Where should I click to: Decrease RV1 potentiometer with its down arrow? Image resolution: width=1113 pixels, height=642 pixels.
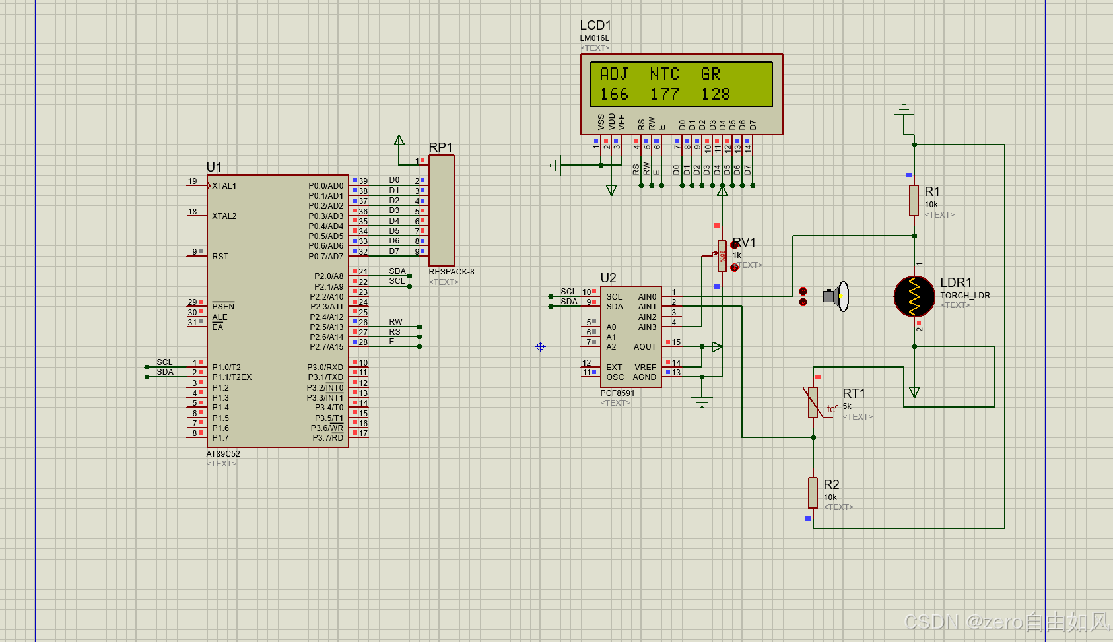[x=734, y=267]
